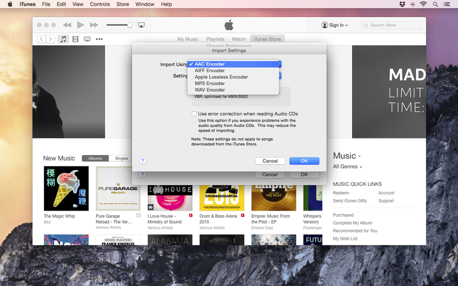This screenshot has width=458, height=286.
Task: Switch to the Movies library icon
Action: point(76,39)
